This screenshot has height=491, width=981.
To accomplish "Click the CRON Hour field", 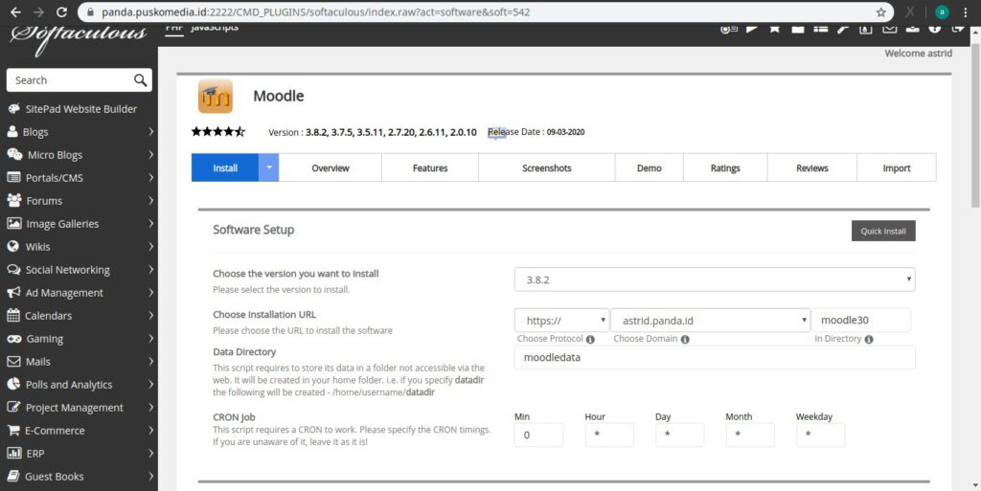I will coord(609,435).
